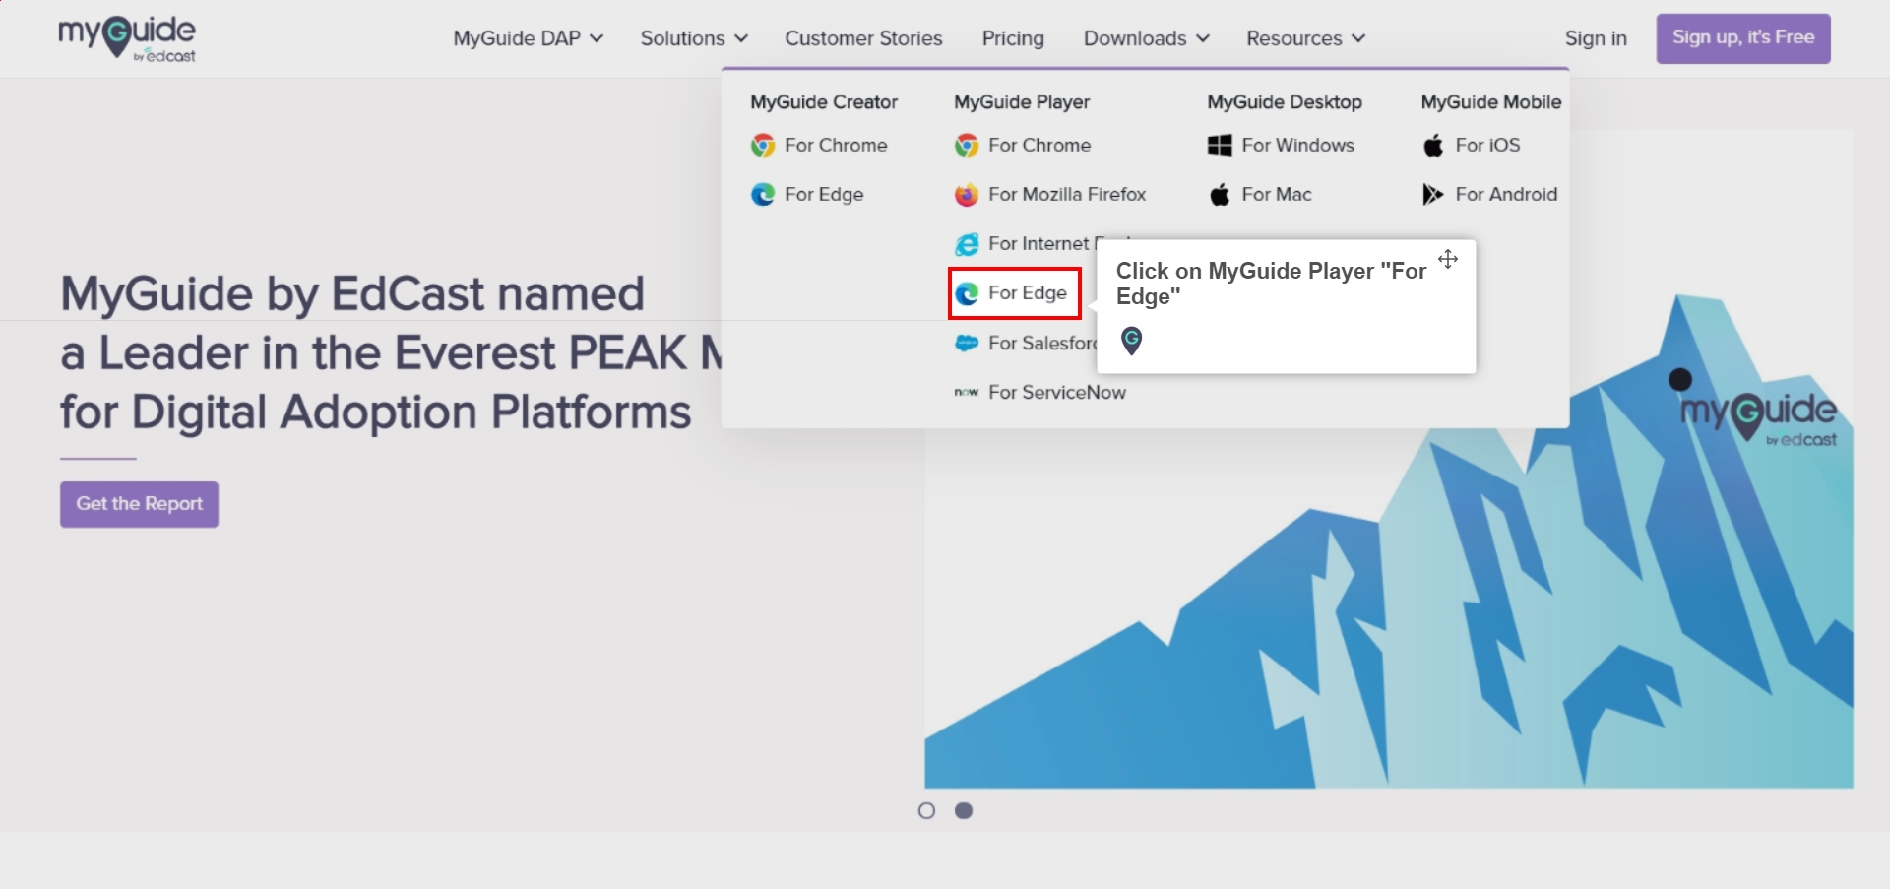This screenshot has height=889, width=1890.
Task: Select For ServiceNow option
Action: [1040, 392]
